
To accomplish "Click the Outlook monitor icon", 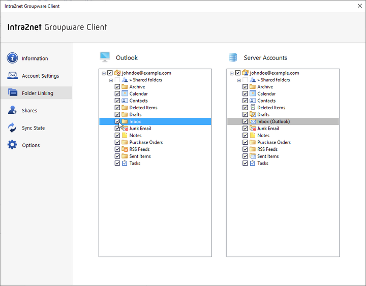I will (x=105, y=57).
